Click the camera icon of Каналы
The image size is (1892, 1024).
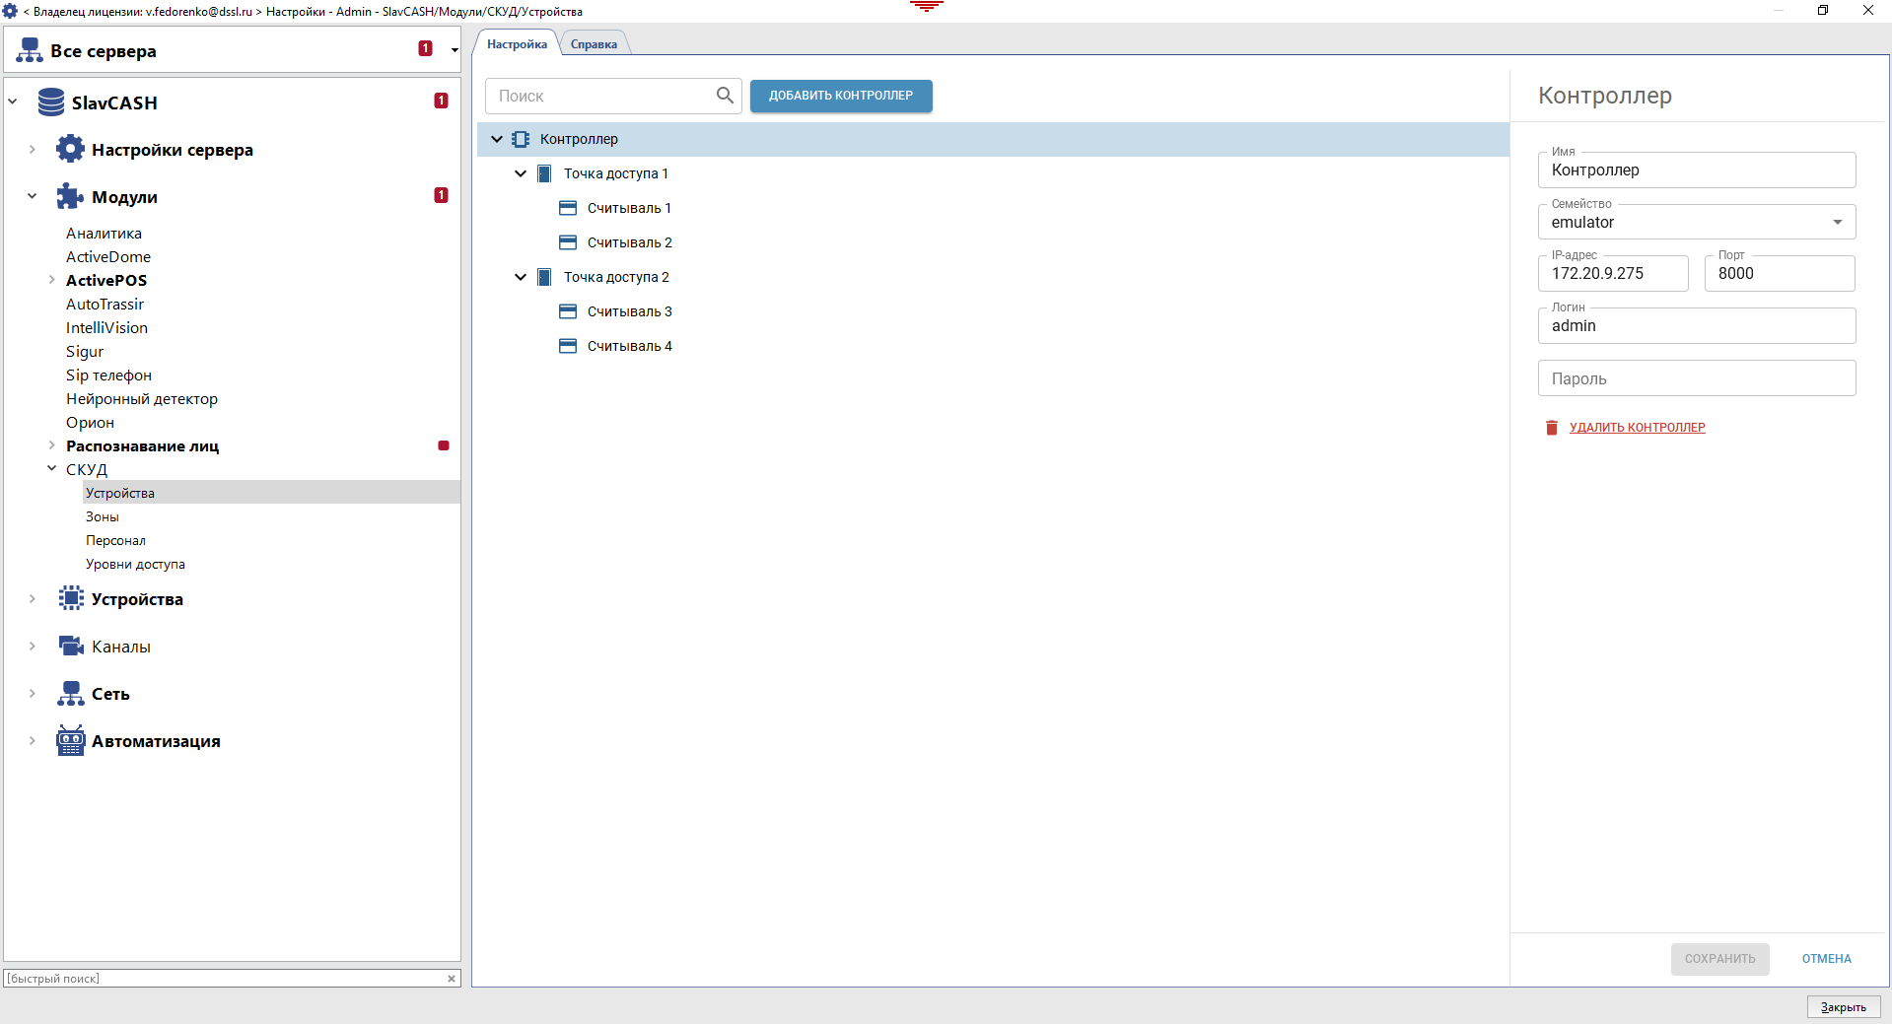pyautogui.click(x=70, y=647)
